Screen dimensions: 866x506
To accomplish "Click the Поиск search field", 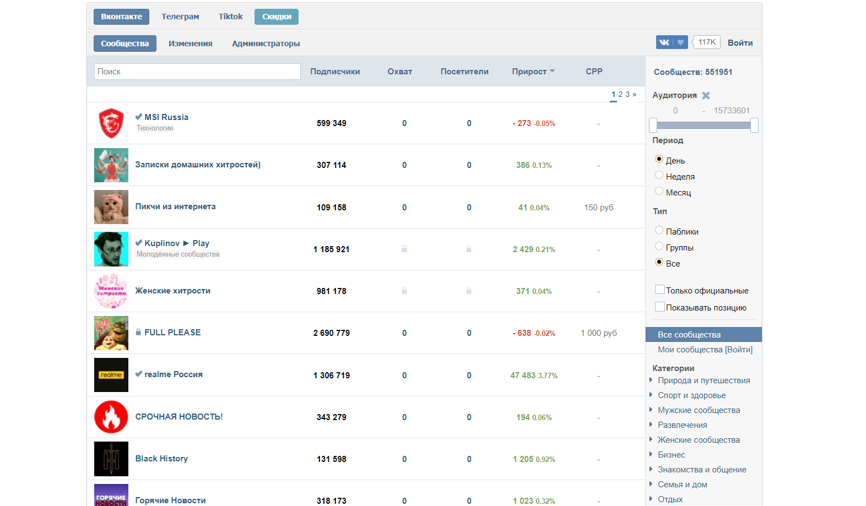I will coord(197,72).
